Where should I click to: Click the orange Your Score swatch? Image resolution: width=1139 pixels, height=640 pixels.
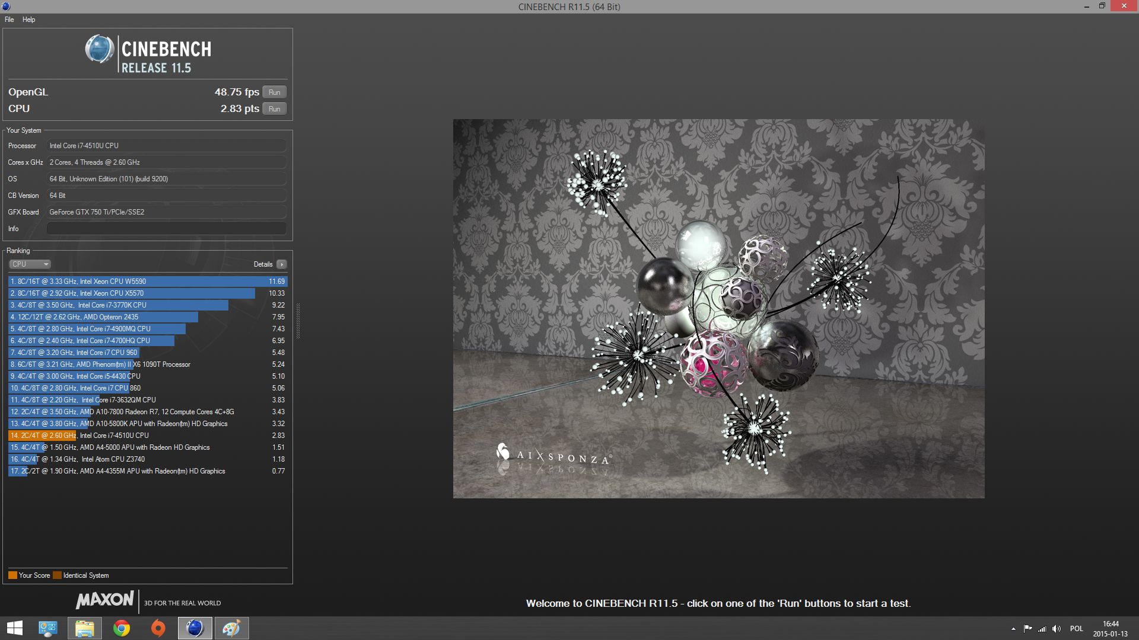coord(12,575)
